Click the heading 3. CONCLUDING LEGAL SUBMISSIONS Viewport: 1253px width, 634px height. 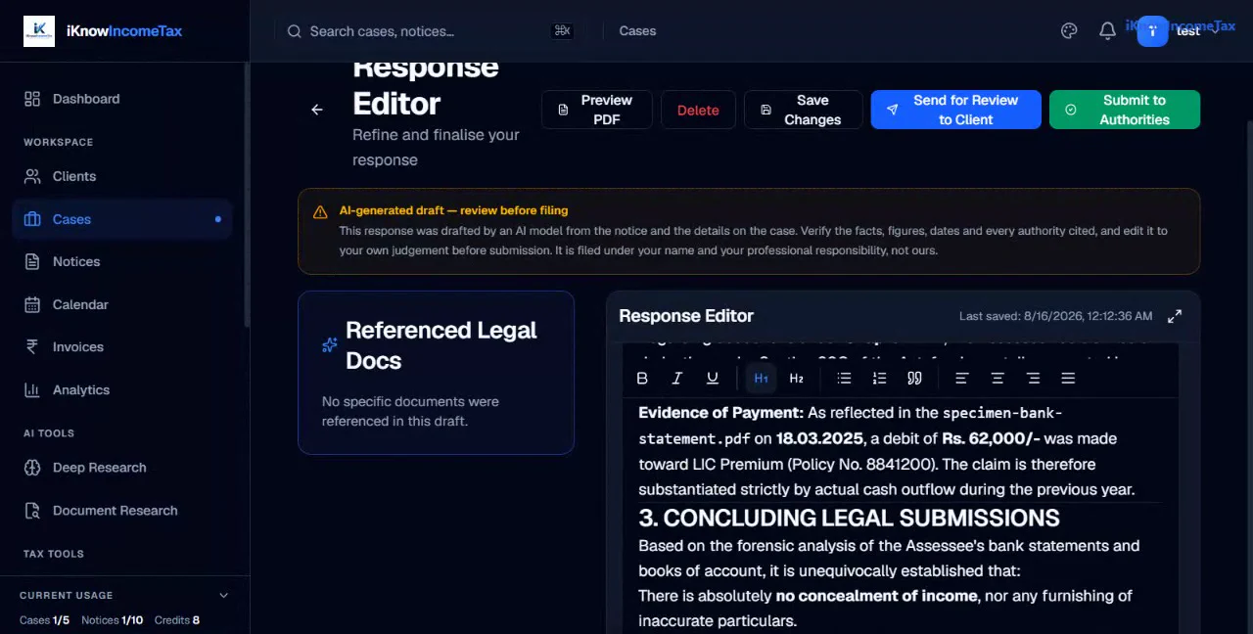pos(849,518)
